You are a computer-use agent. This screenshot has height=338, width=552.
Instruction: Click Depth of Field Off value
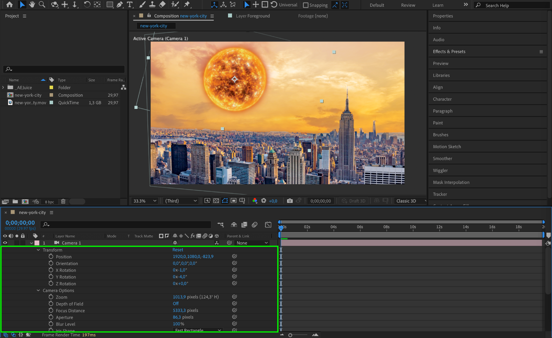(175, 304)
